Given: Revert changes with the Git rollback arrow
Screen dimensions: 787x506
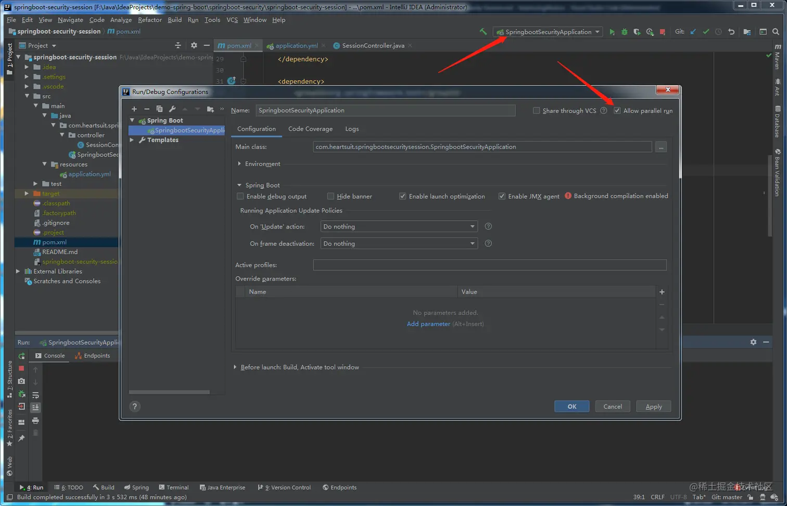Looking at the screenshot, I should click(x=731, y=32).
